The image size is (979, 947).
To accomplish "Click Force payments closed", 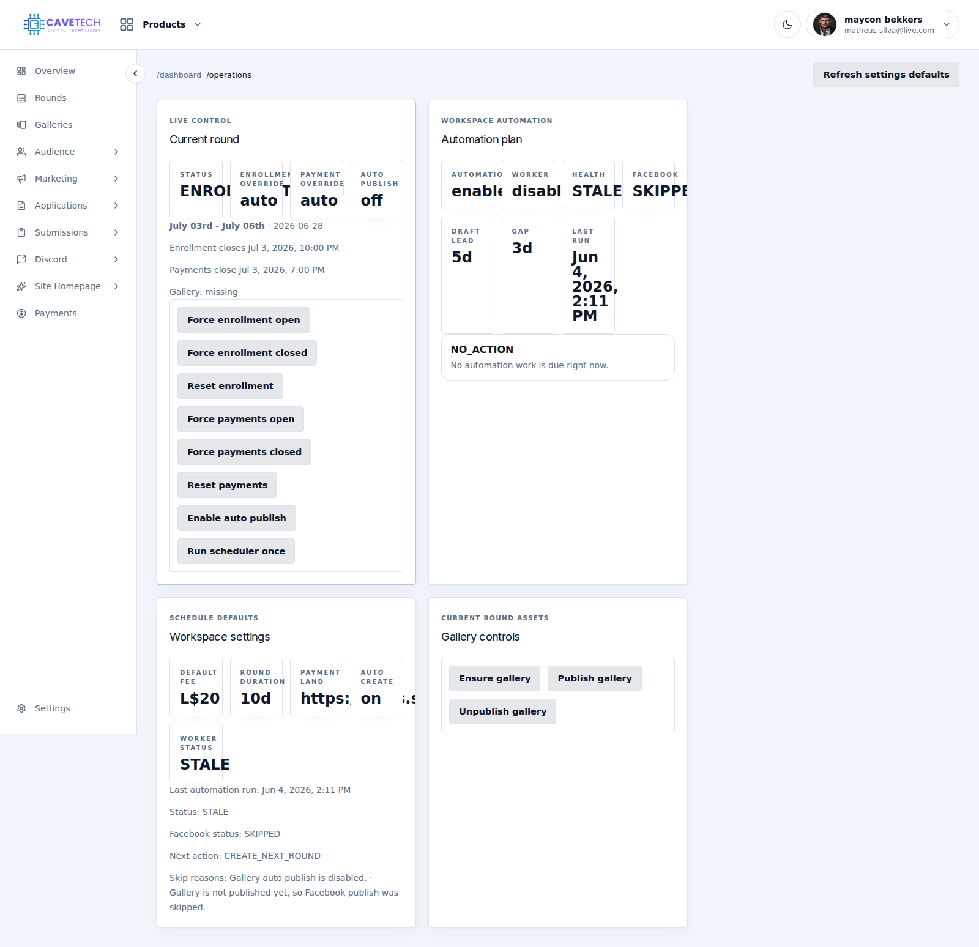I will tap(244, 452).
